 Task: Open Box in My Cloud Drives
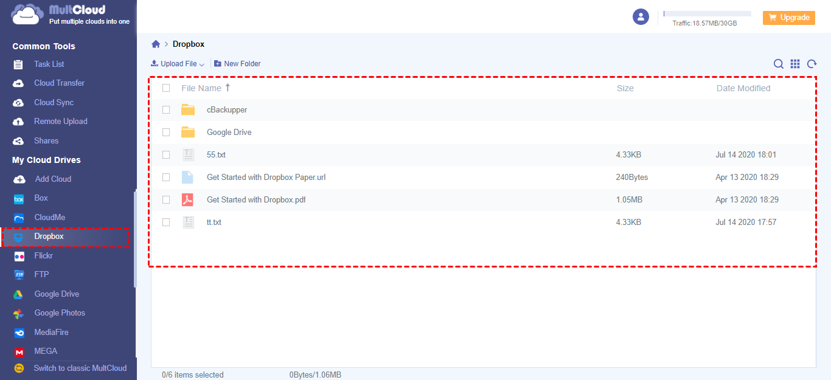coord(41,198)
